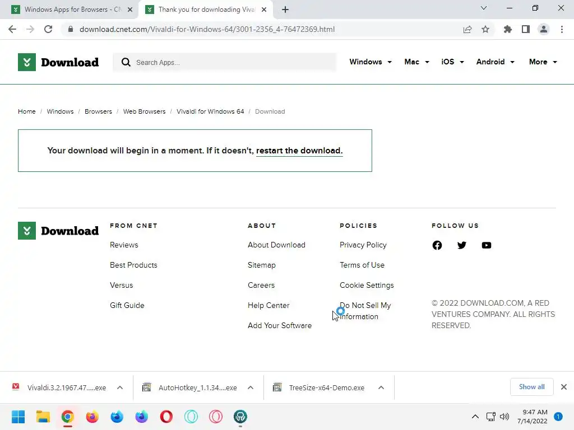Viewport: 574px width, 430px height.
Task: Click the browser back arrow
Action: click(12, 29)
